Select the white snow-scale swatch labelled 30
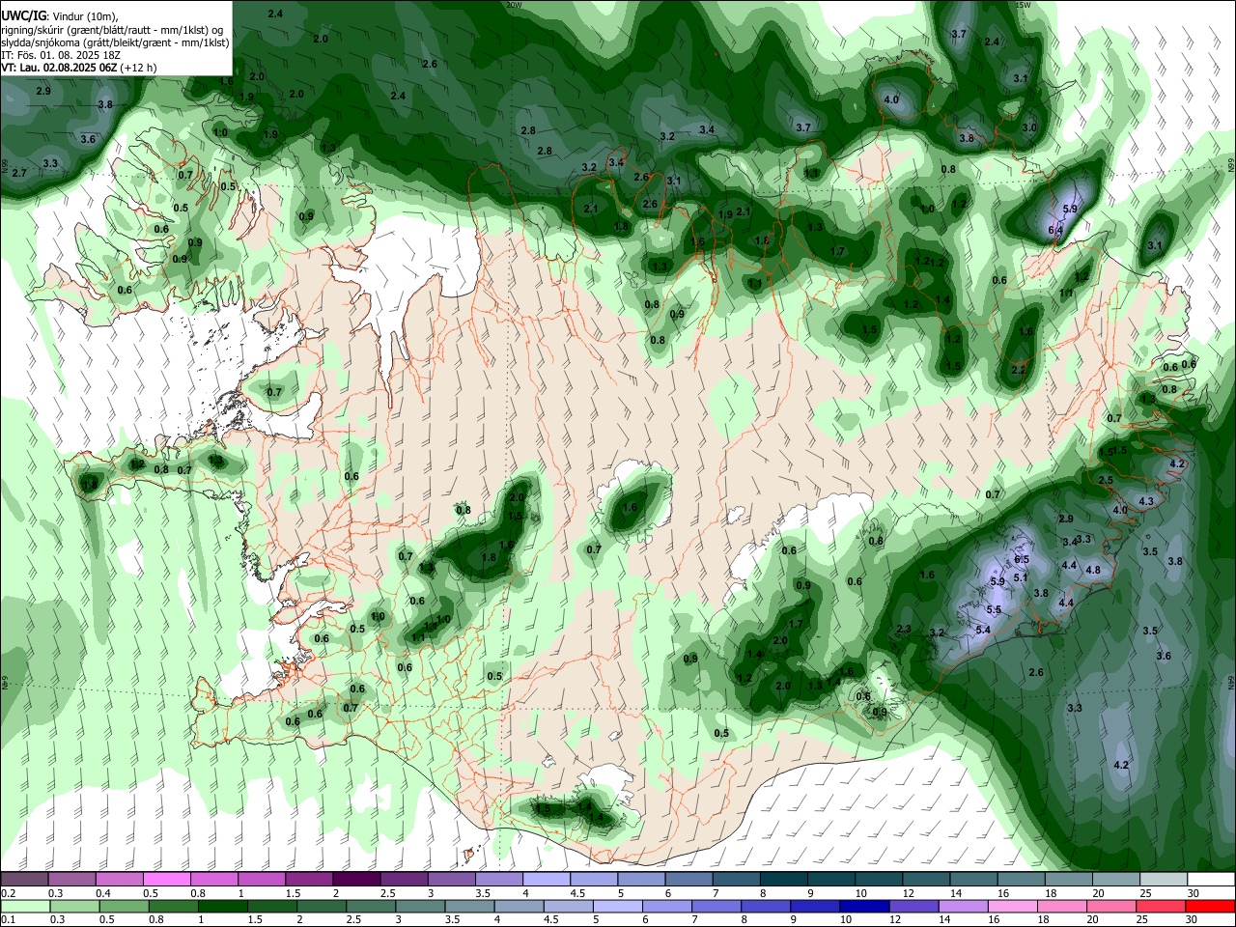The image size is (1236, 927). pos(1211,880)
